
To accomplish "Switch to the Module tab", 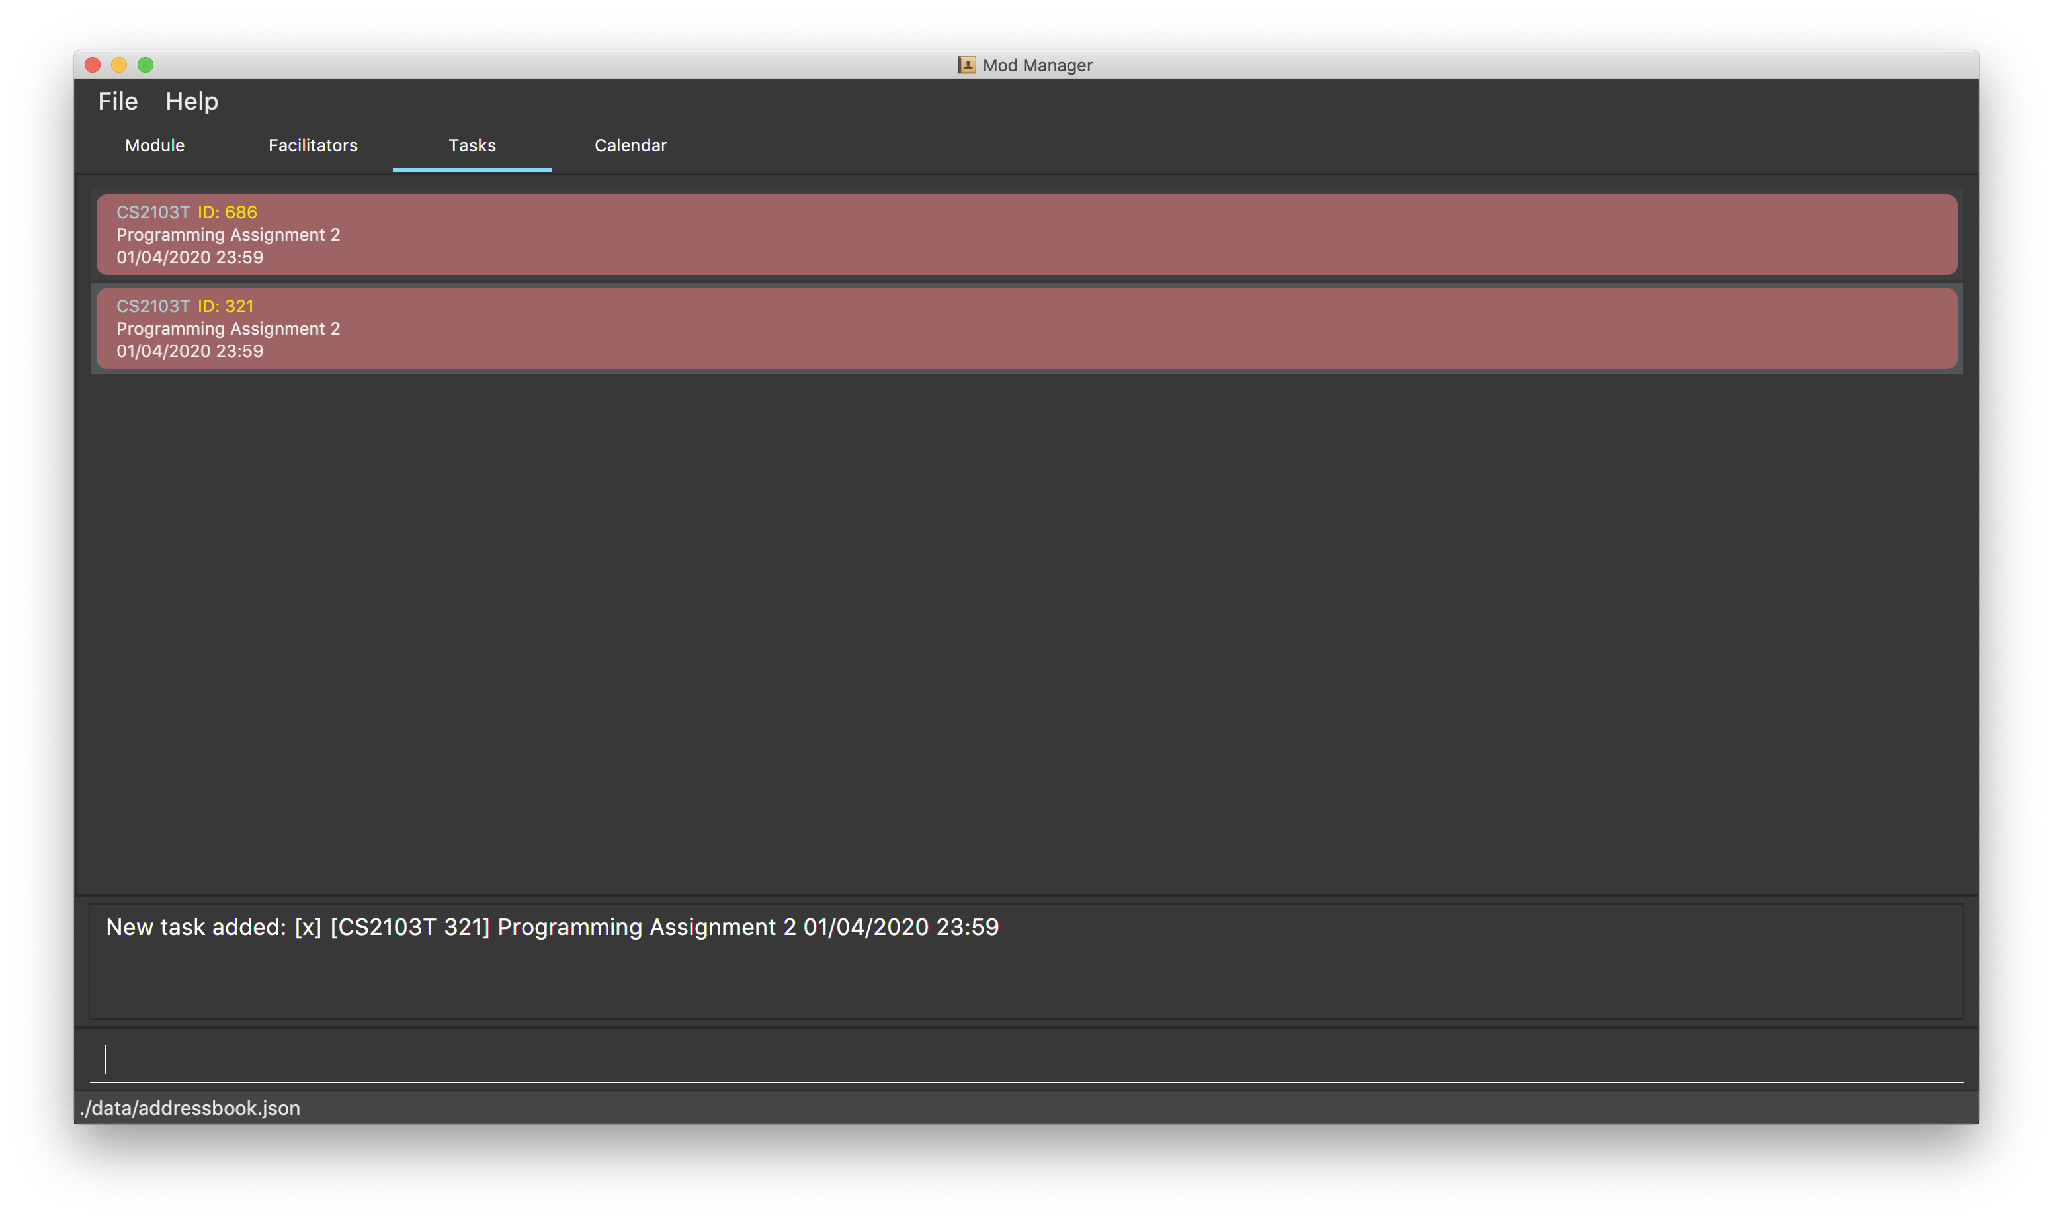I will click(155, 145).
